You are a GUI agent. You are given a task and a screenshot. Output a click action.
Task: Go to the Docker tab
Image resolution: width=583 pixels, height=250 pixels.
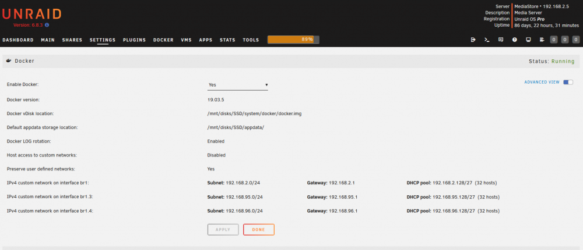(163, 40)
